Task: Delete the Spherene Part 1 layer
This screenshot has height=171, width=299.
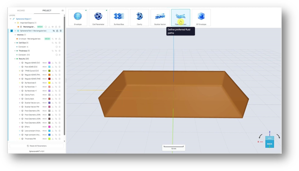Action: 61,31
